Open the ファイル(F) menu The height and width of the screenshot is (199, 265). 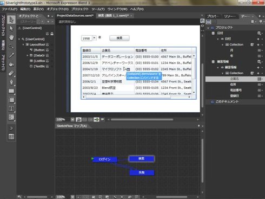(x=10, y=9)
